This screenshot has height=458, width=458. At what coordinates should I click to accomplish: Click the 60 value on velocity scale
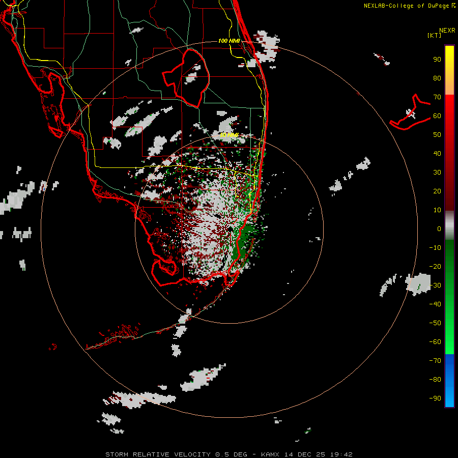point(437,116)
